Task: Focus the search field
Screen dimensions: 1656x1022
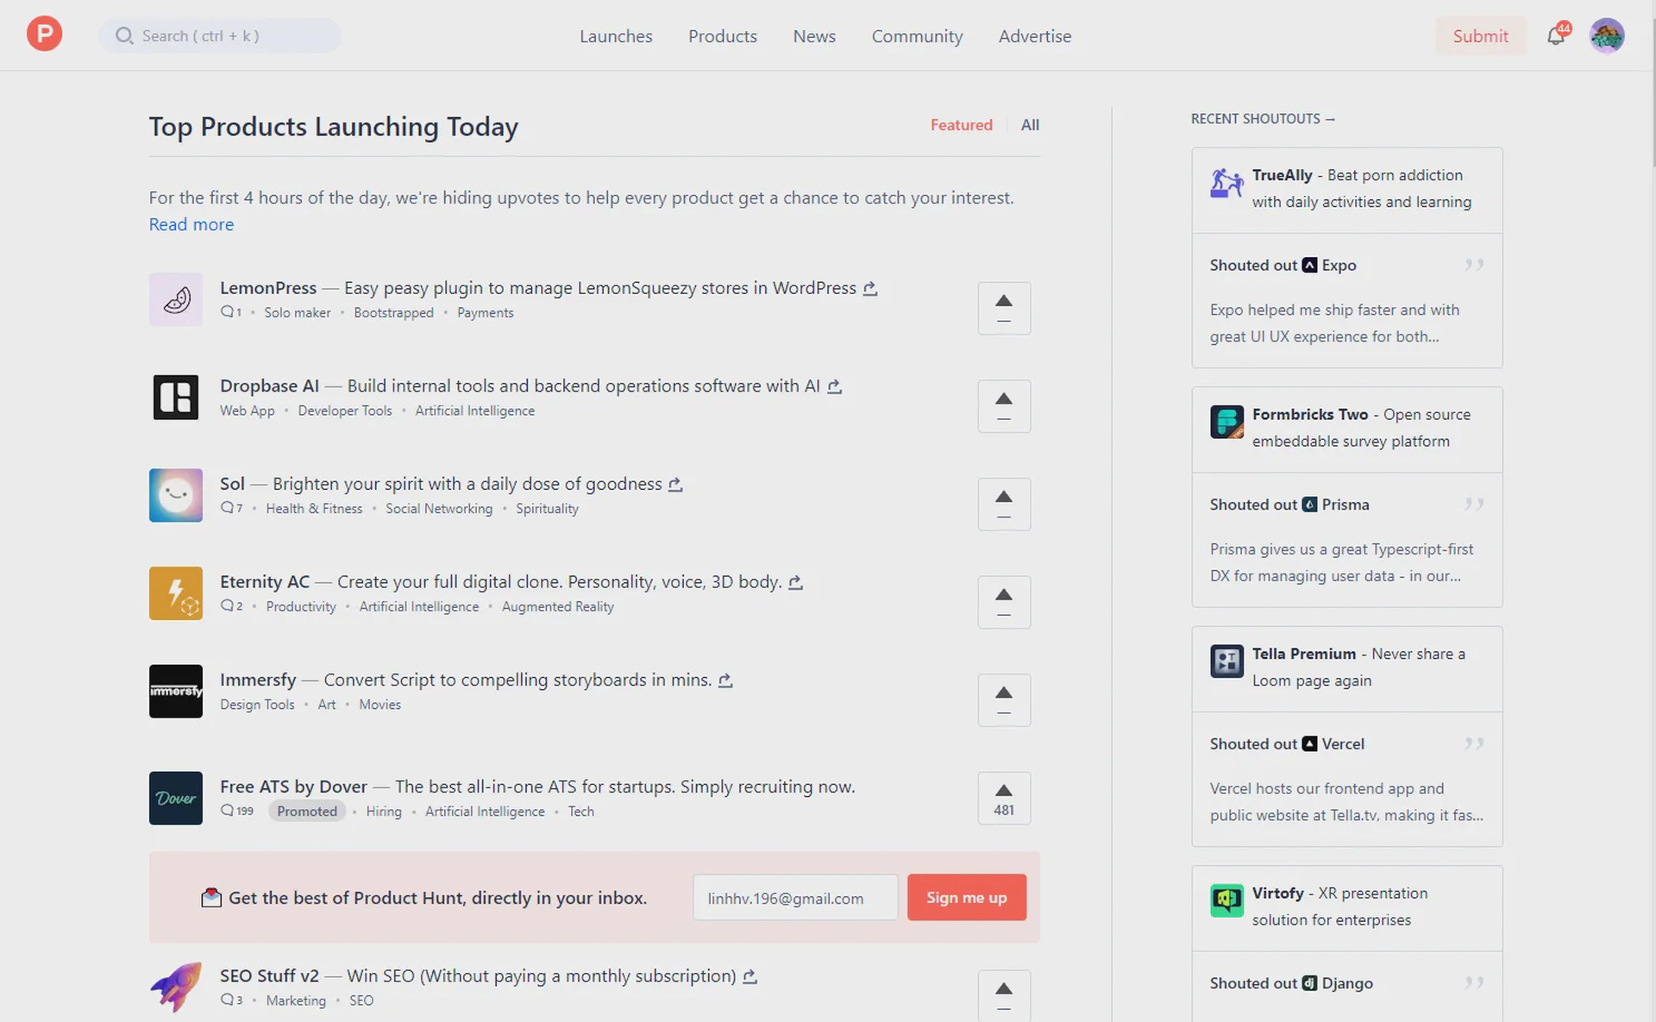Action: 220,35
